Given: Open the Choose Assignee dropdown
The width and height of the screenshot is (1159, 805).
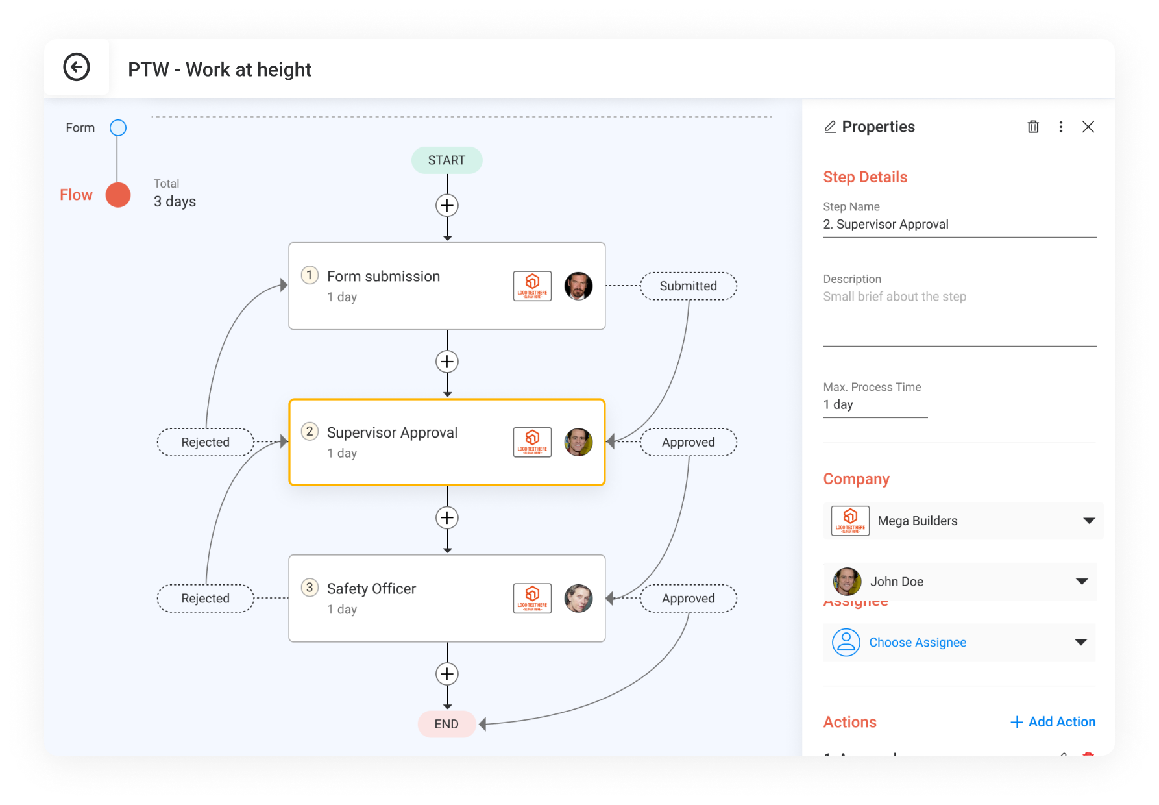Looking at the screenshot, I should tap(1080, 642).
